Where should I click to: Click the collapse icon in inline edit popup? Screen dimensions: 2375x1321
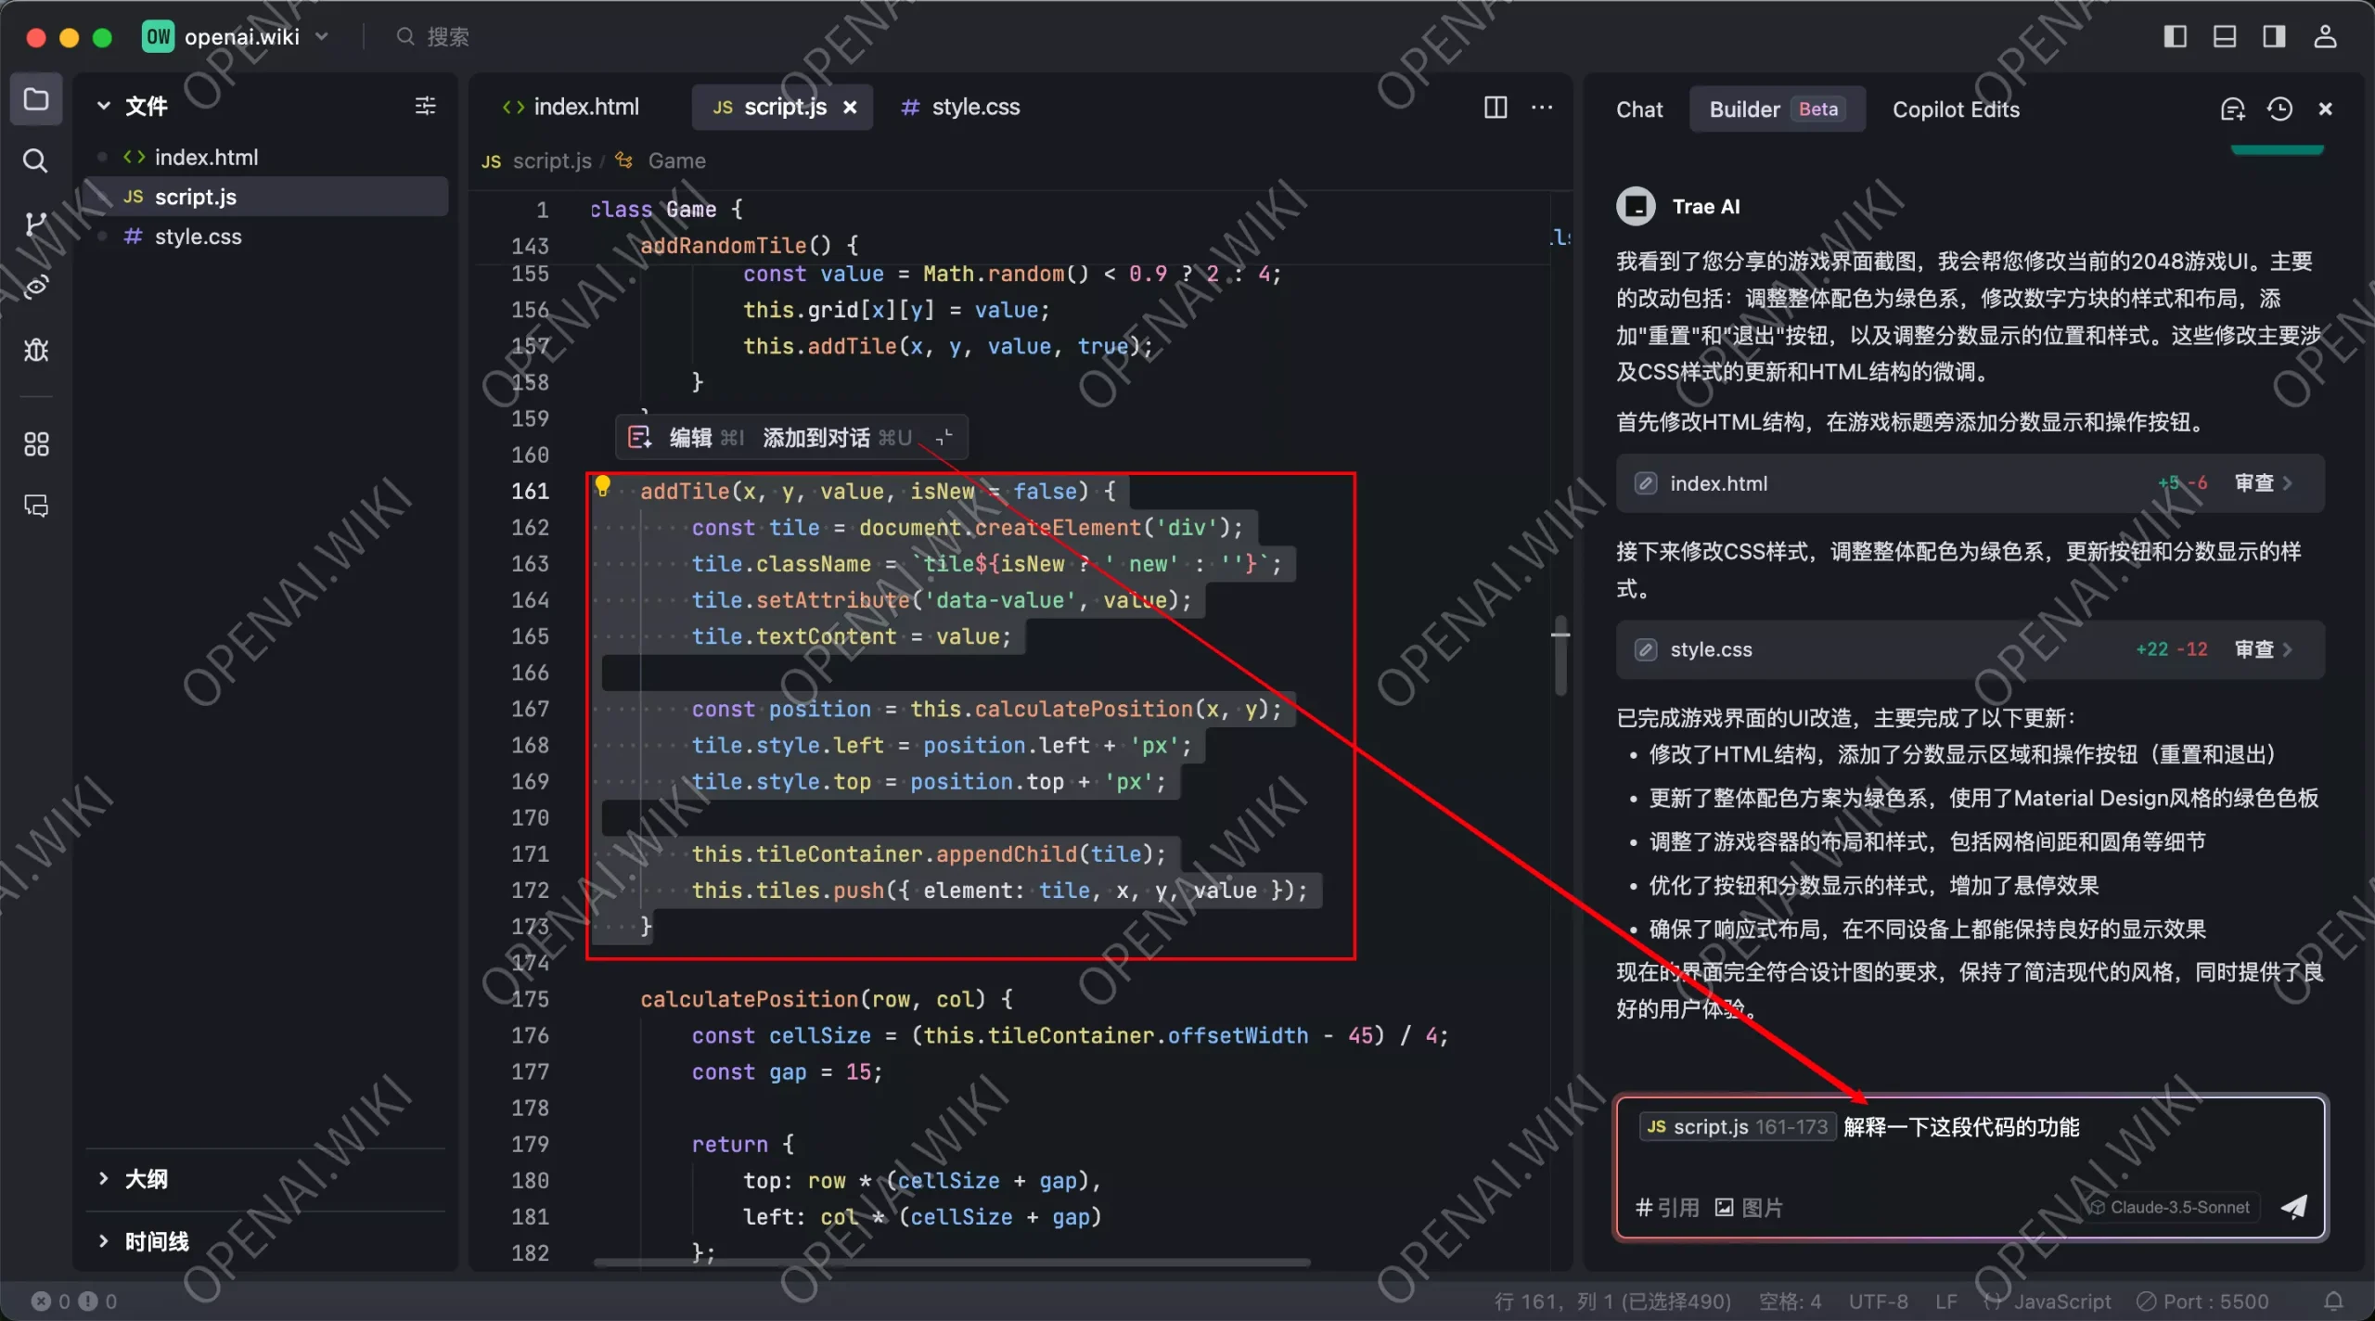[x=944, y=437]
